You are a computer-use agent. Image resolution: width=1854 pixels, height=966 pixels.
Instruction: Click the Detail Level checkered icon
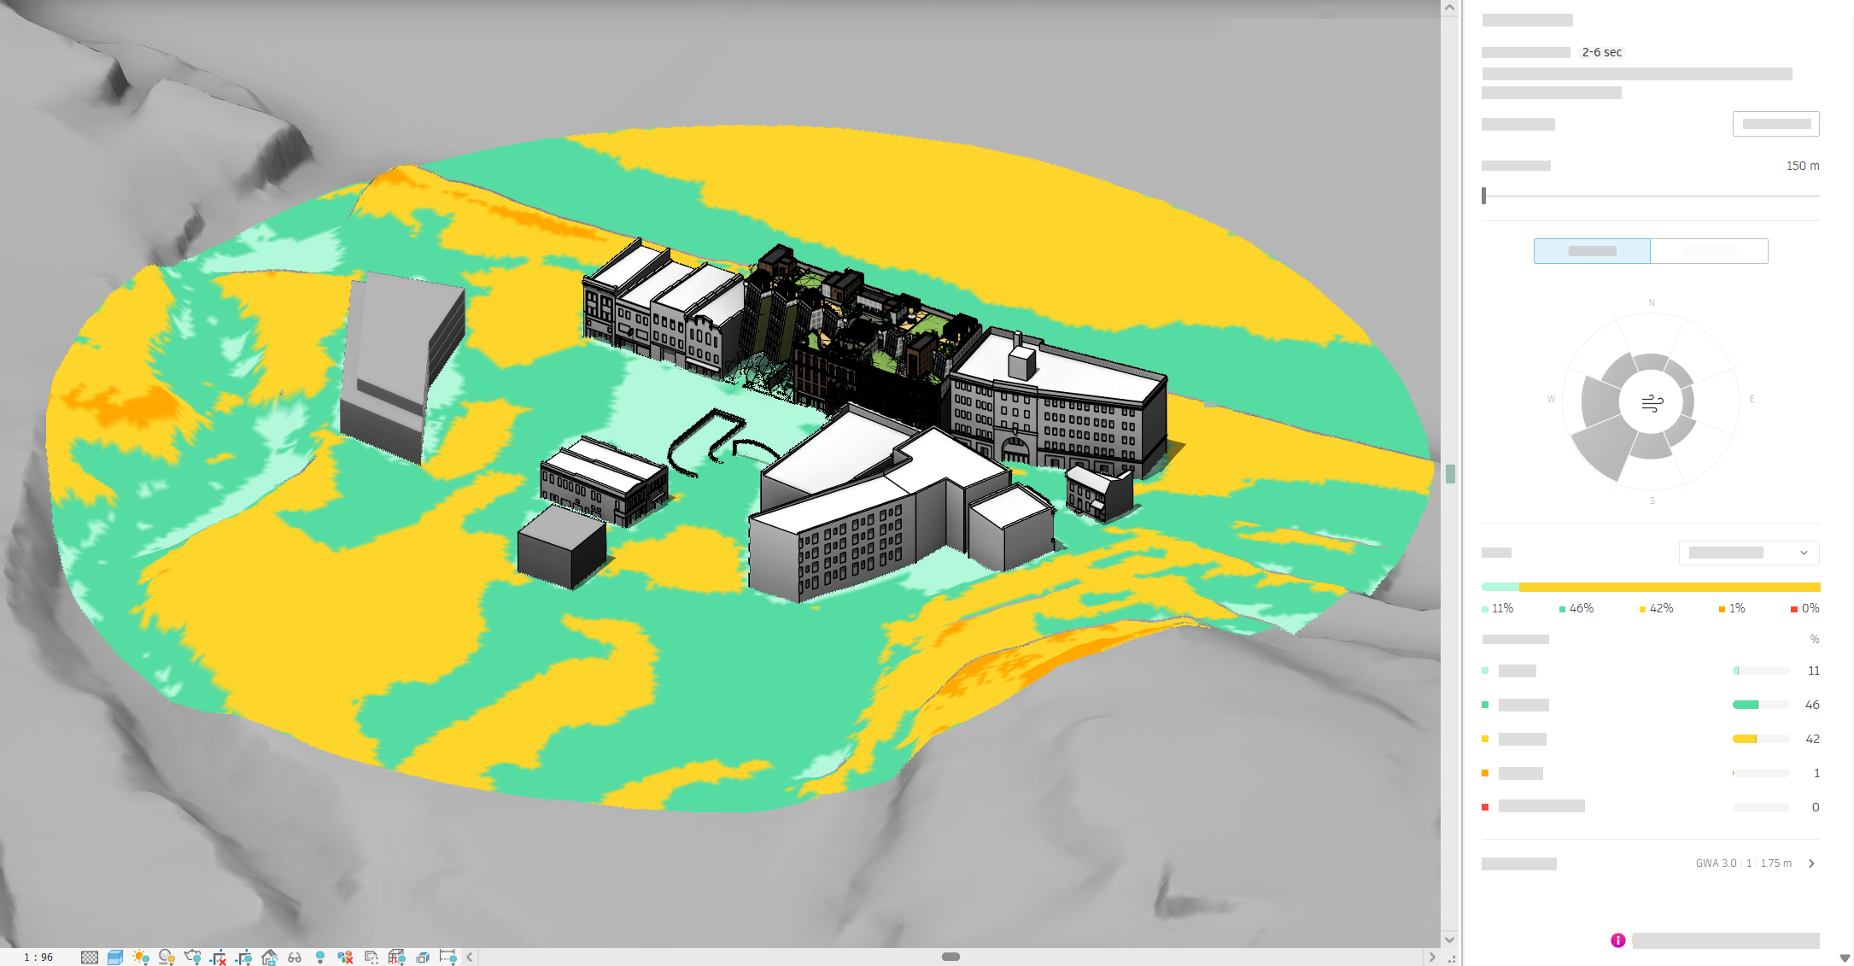(x=90, y=957)
